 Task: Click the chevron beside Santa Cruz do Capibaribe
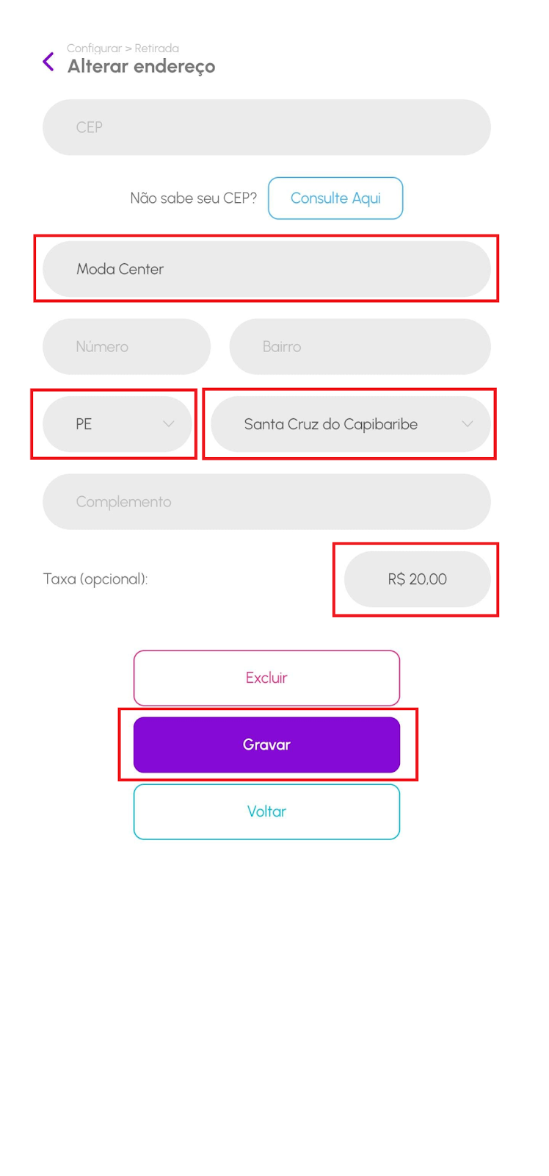point(467,424)
